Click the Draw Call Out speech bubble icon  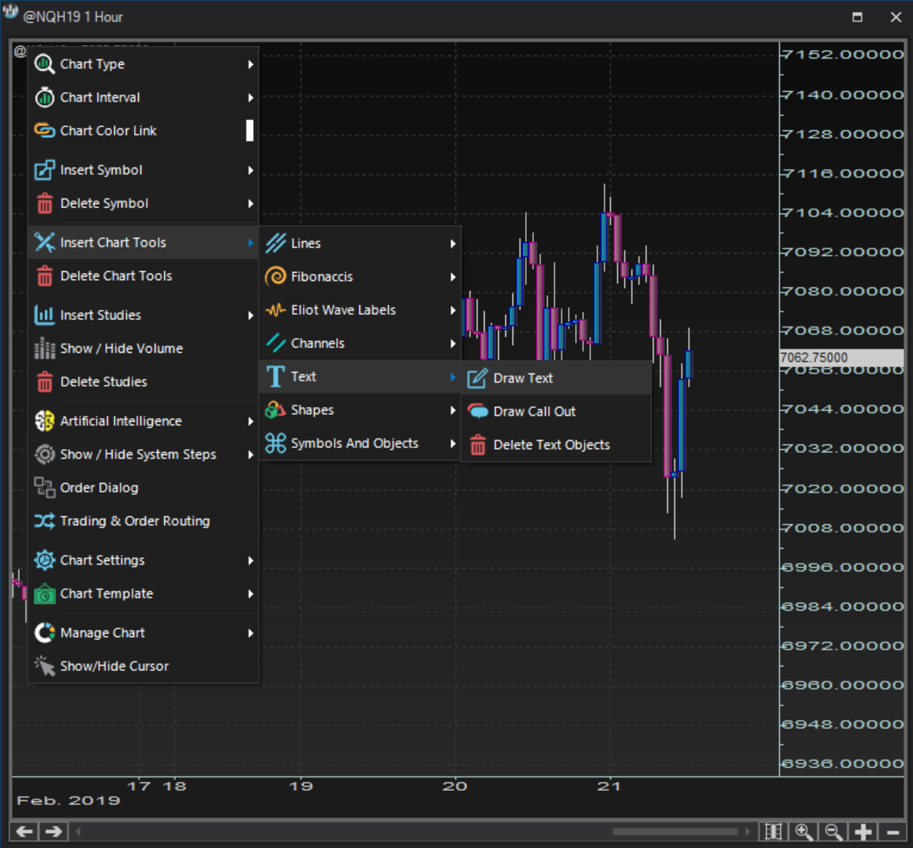[x=478, y=411]
